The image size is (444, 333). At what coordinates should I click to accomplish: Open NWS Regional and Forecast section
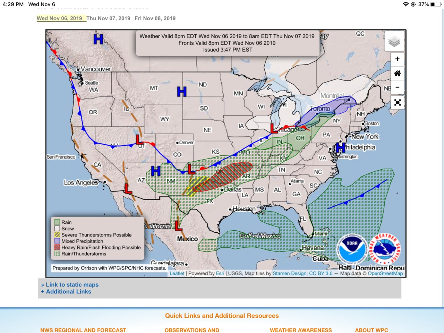[x=83, y=330]
